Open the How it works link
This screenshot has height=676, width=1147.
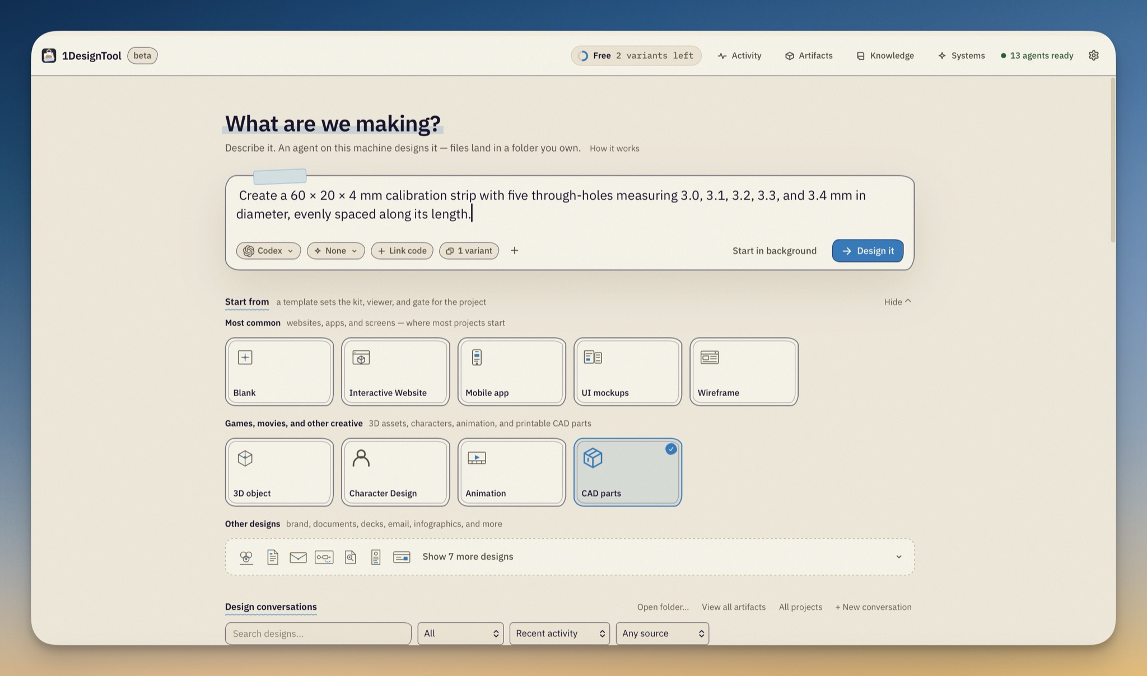(x=614, y=148)
